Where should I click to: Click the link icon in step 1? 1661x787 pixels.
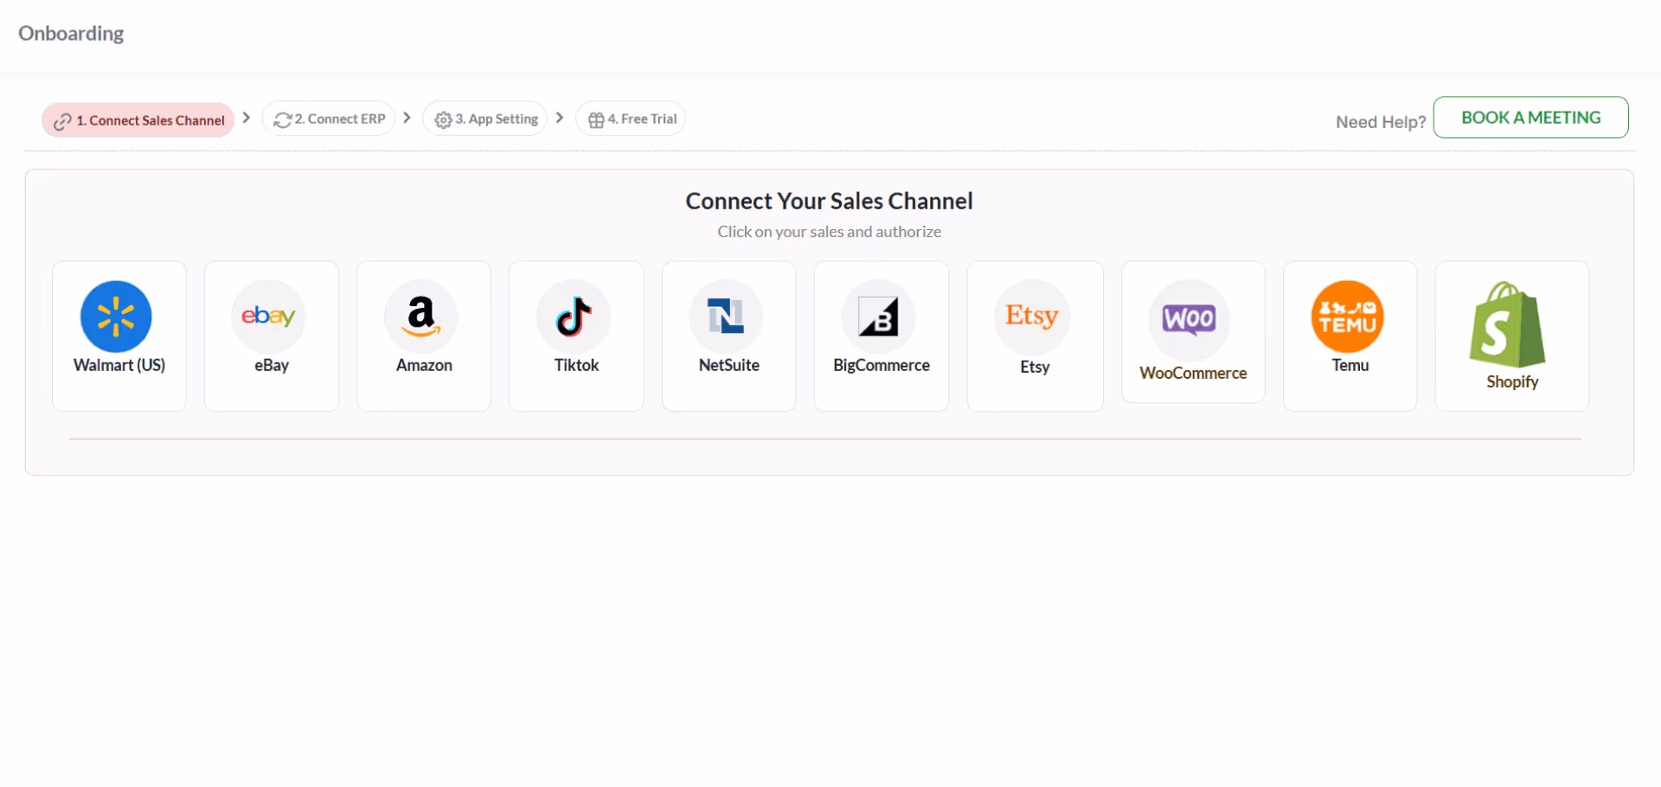[x=61, y=120]
